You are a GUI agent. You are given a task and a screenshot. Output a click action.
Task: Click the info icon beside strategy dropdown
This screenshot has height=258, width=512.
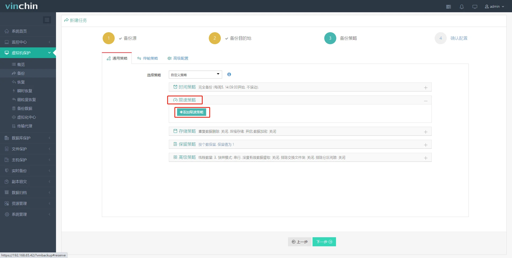click(229, 74)
